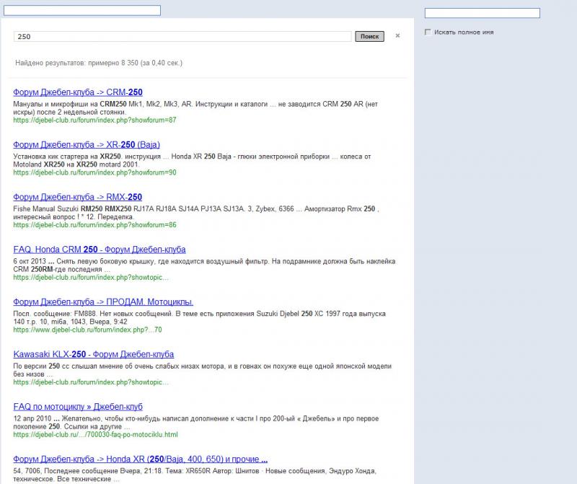Click the snippet starting with Установка кик стартера
Image resolution: width=577 pixels, height=484 pixels.
[x=192, y=160]
